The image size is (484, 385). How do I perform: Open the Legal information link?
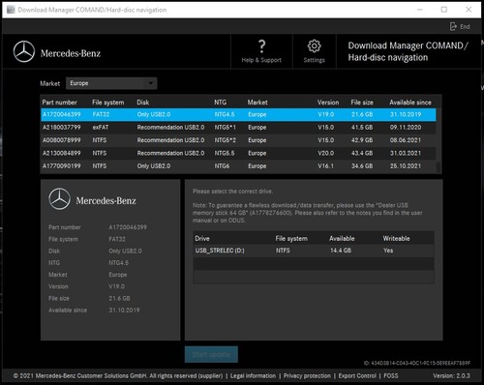tap(253, 376)
